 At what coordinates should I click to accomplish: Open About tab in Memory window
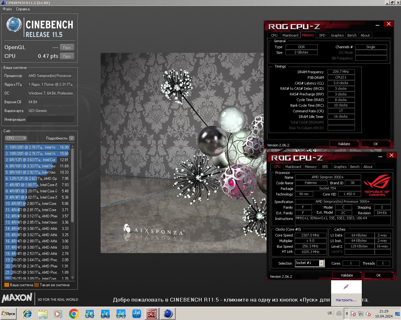(365, 35)
